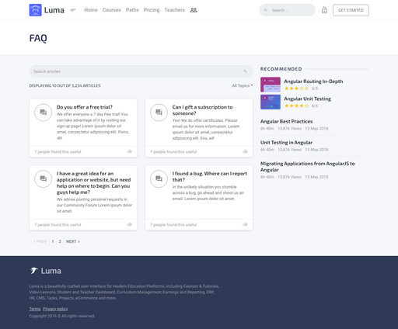This screenshot has height=329, width=398.
Task: Click the Luma brand name in header
Action: pos(54,10)
